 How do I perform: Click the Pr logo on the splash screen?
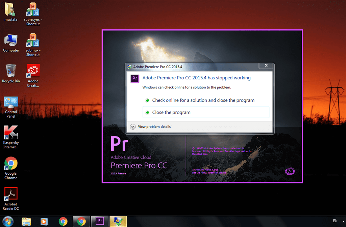pyautogui.click(x=119, y=143)
